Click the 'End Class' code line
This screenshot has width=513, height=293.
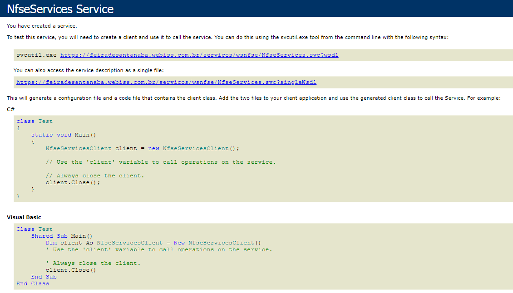[x=33, y=283]
